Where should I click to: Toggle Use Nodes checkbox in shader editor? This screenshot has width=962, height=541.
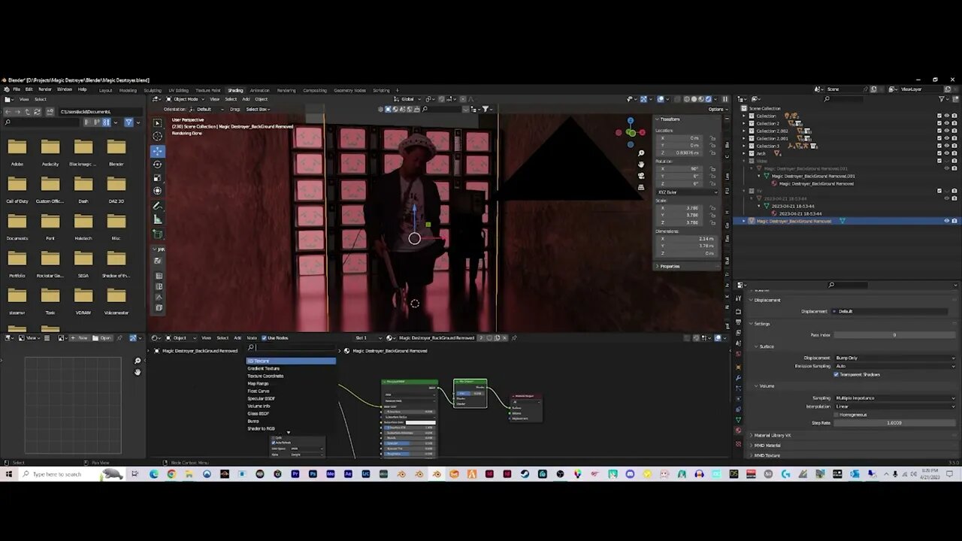(264, 337)
